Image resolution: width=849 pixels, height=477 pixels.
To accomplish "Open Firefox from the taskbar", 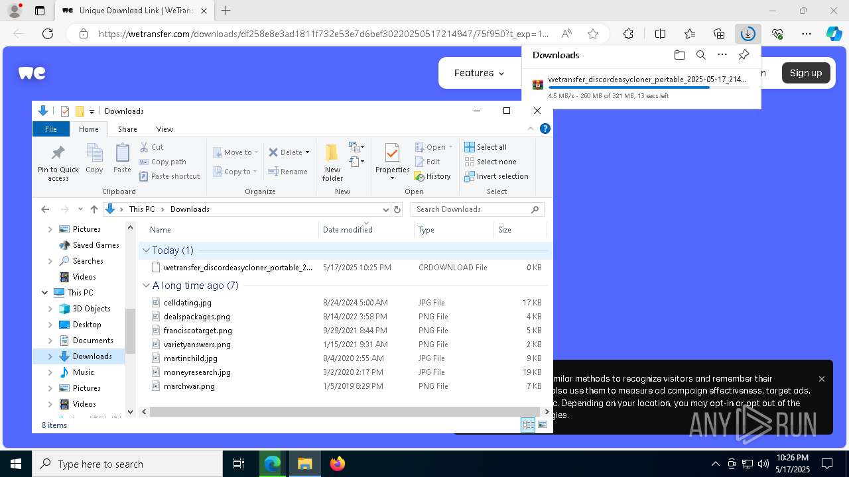I will pyautogui.click(x=338, y=464).
